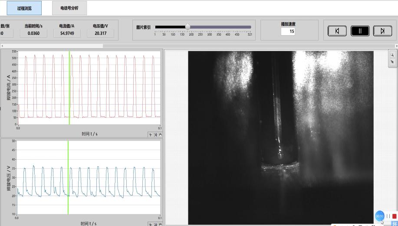
Task: Click the 图片索引 label
Action: [143, 27]
